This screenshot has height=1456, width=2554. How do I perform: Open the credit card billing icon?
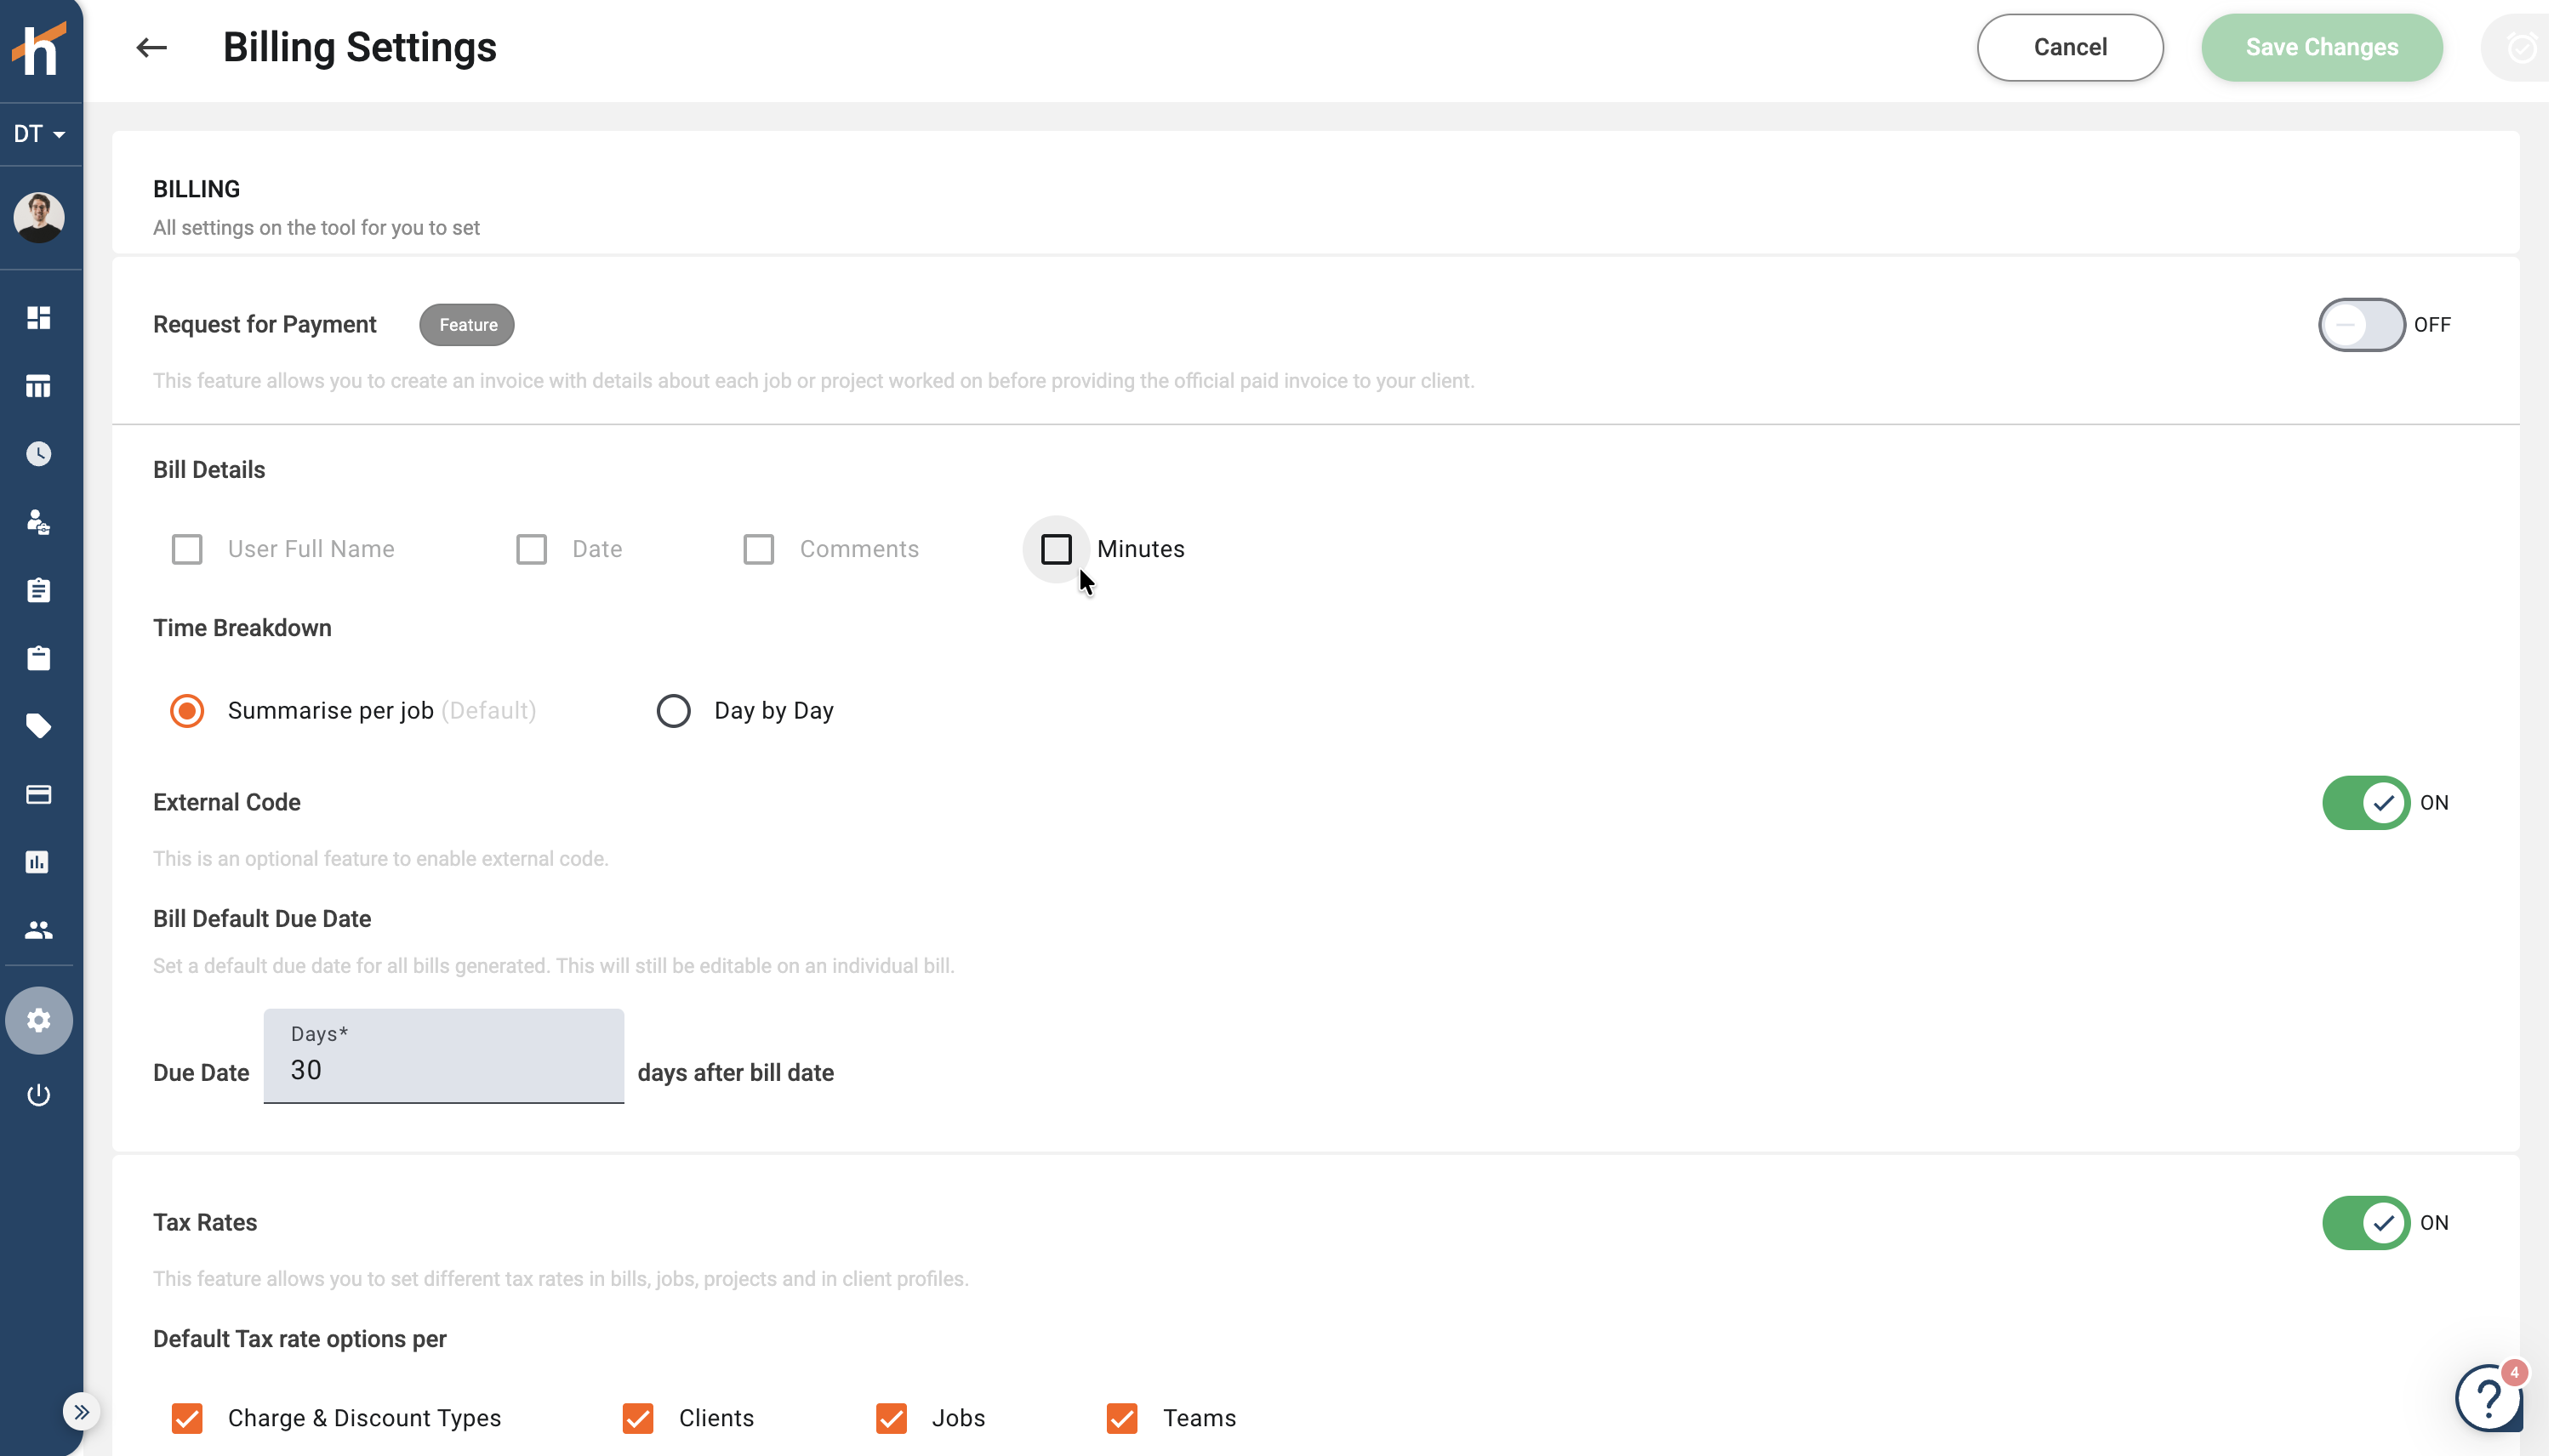[39, 794]
